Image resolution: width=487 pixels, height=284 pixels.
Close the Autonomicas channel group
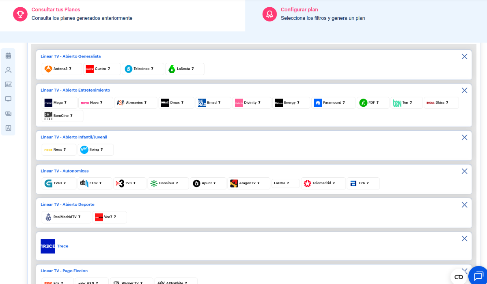tap(465, 171)
